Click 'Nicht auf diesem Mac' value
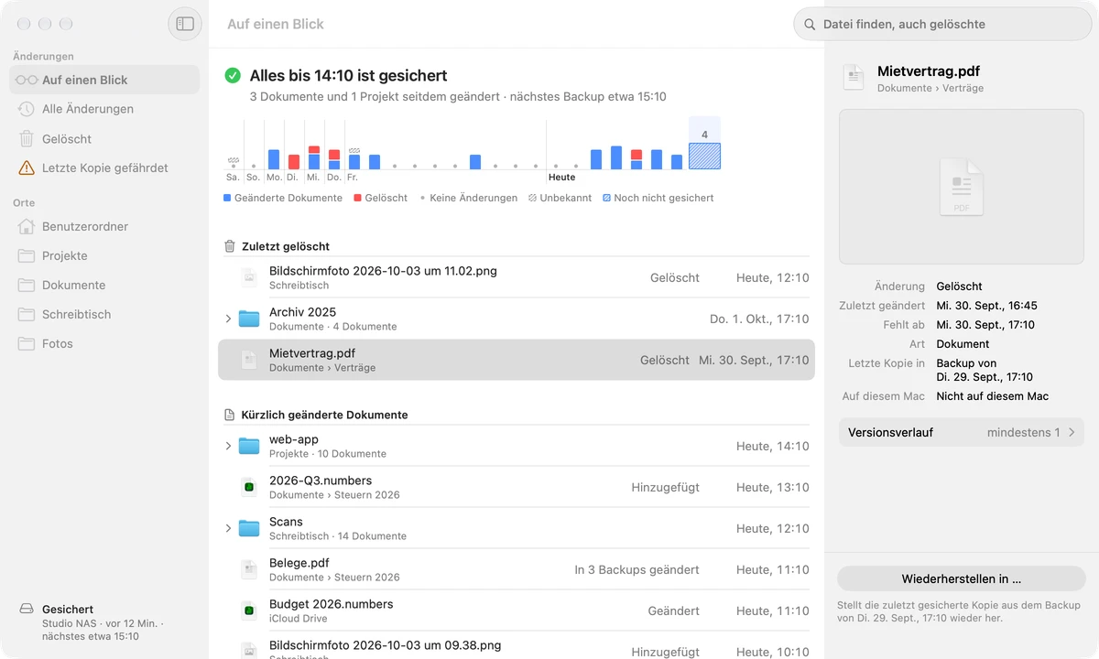This screenshot has width=1099, height=659. 992,396
